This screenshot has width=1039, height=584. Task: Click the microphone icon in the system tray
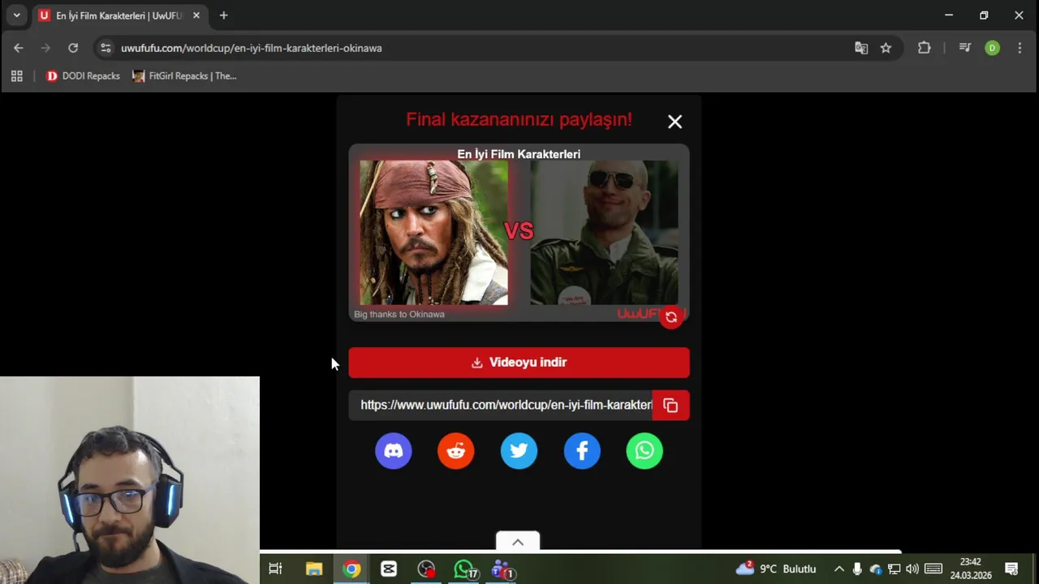pos(857,569)
